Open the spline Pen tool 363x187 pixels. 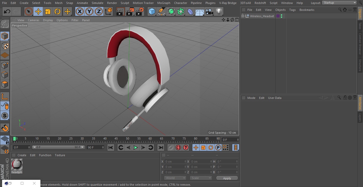tap(162, 11)
